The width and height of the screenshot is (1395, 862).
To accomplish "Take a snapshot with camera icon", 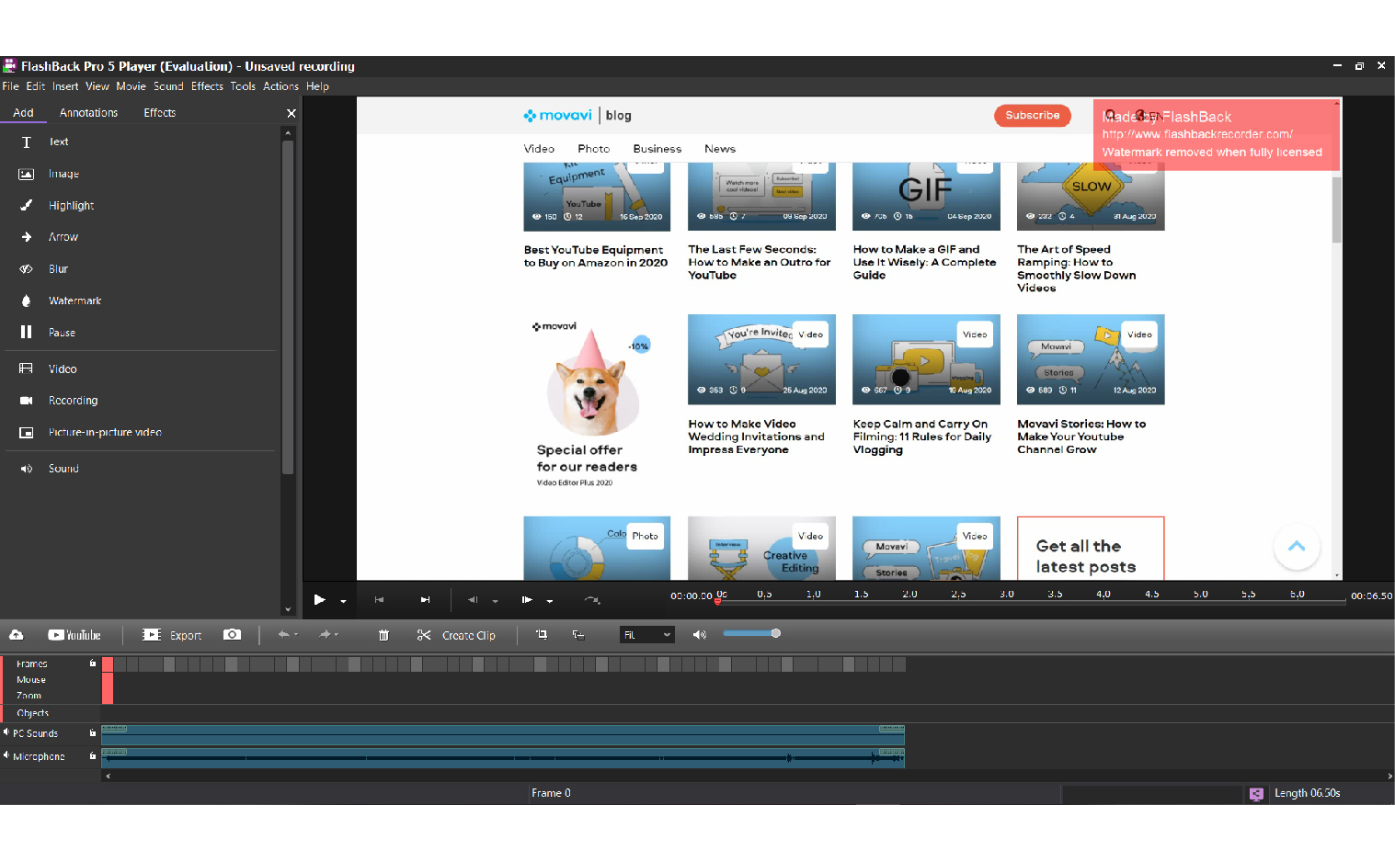I will pos(233,635).
